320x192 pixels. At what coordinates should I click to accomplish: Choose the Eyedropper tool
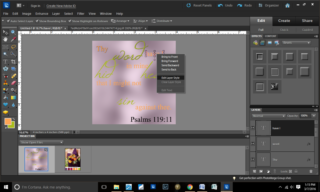point(13,39)
